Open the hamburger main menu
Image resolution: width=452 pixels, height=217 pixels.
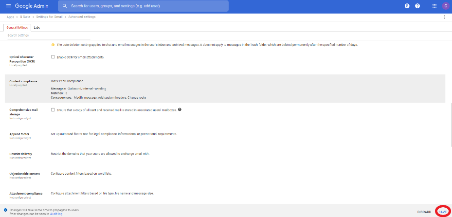(x=8, y=6)
